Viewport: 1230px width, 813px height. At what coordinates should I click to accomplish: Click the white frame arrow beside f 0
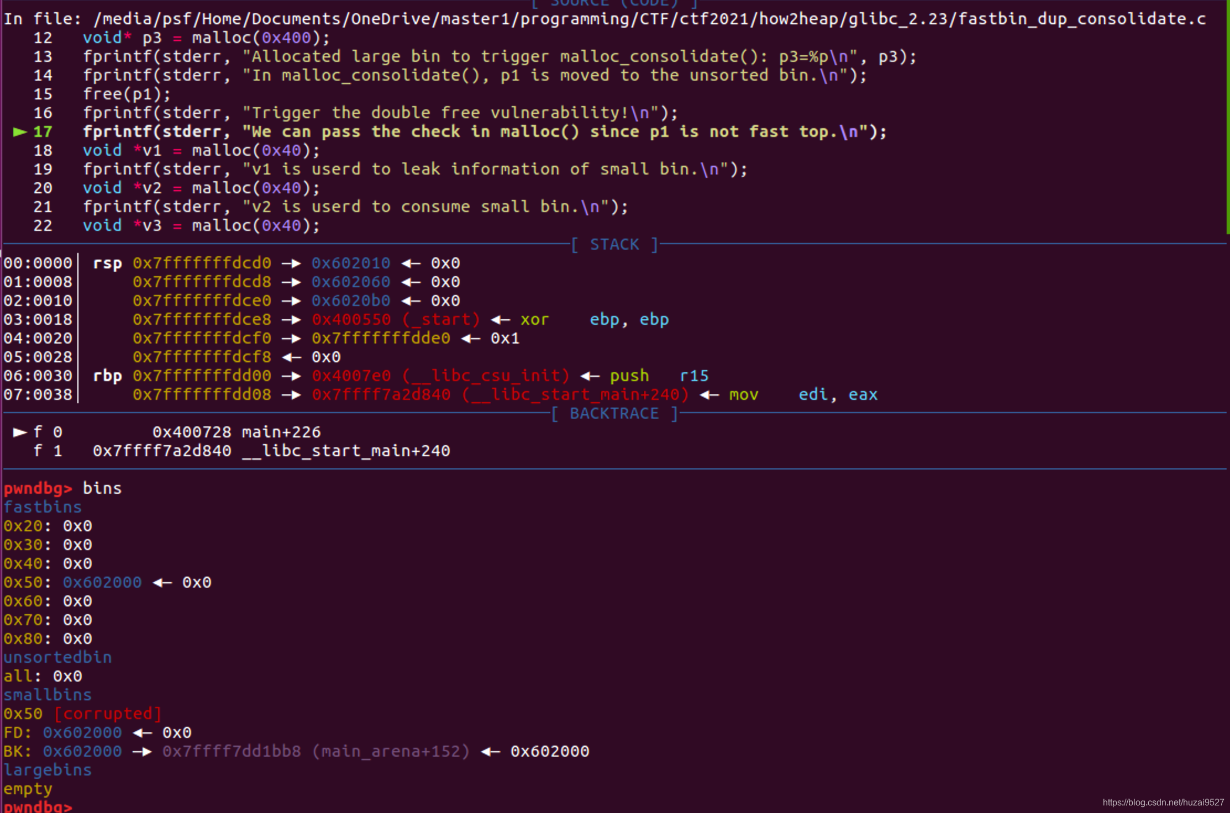click(x=20, y=432)
